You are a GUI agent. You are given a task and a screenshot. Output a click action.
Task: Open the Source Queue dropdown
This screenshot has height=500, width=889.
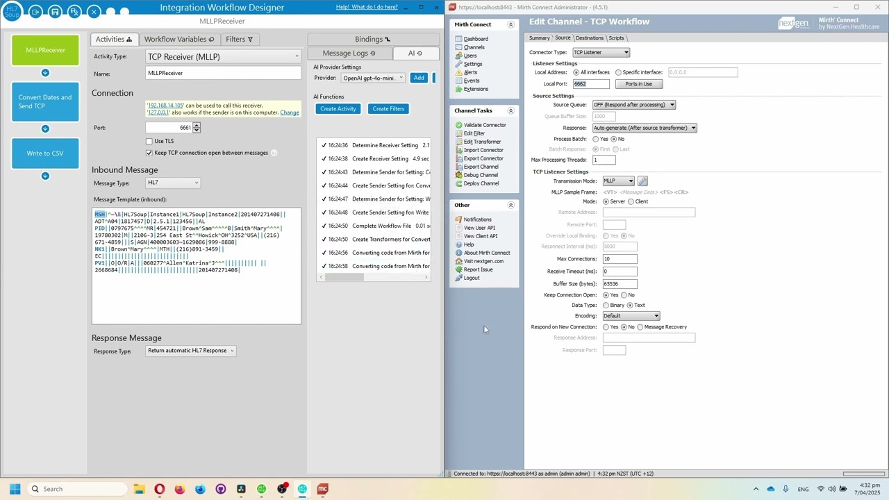[x=633, y=105]
